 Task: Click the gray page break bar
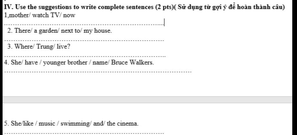click(x=147, y=100)
